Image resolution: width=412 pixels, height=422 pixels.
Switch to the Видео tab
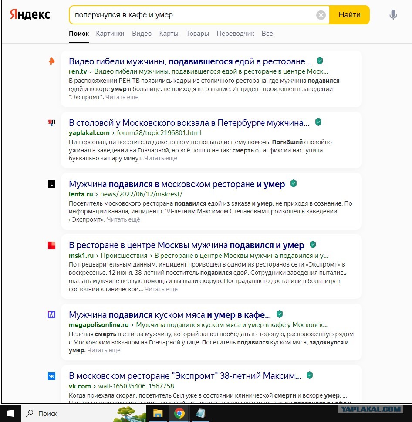click(x=142, y=34)
